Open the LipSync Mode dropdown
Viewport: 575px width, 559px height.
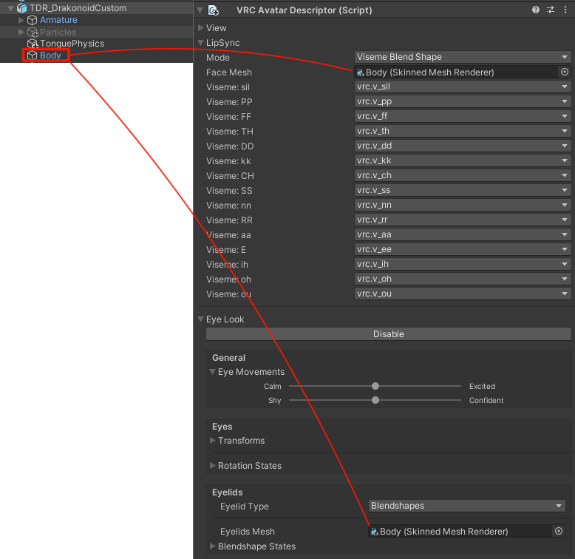point(463,57)
